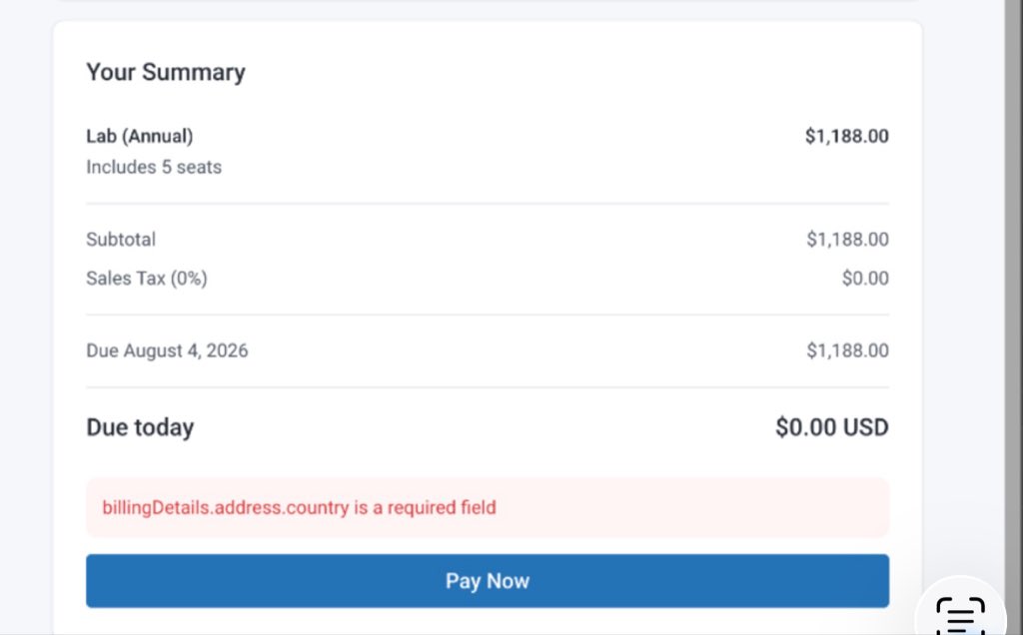The image size is (1023, 635).
Task: Click the Your Summary heading
Action: coord(166,72)
